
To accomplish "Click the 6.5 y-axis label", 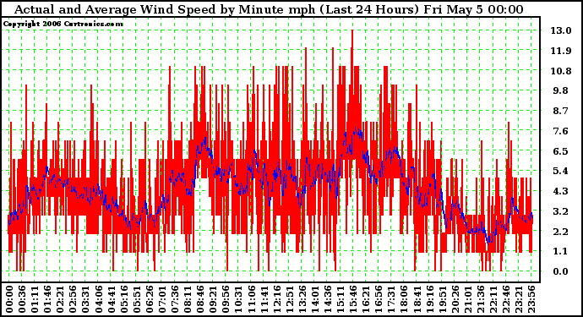I will [561, 151].
